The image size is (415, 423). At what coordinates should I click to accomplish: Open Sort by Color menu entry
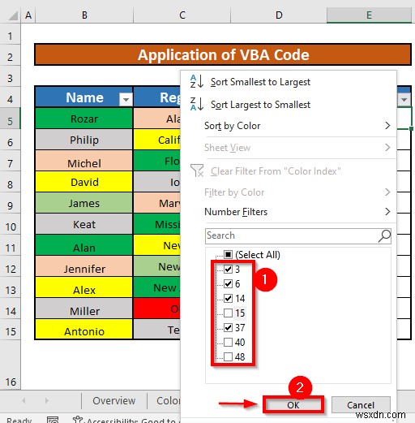click(233, 126)
